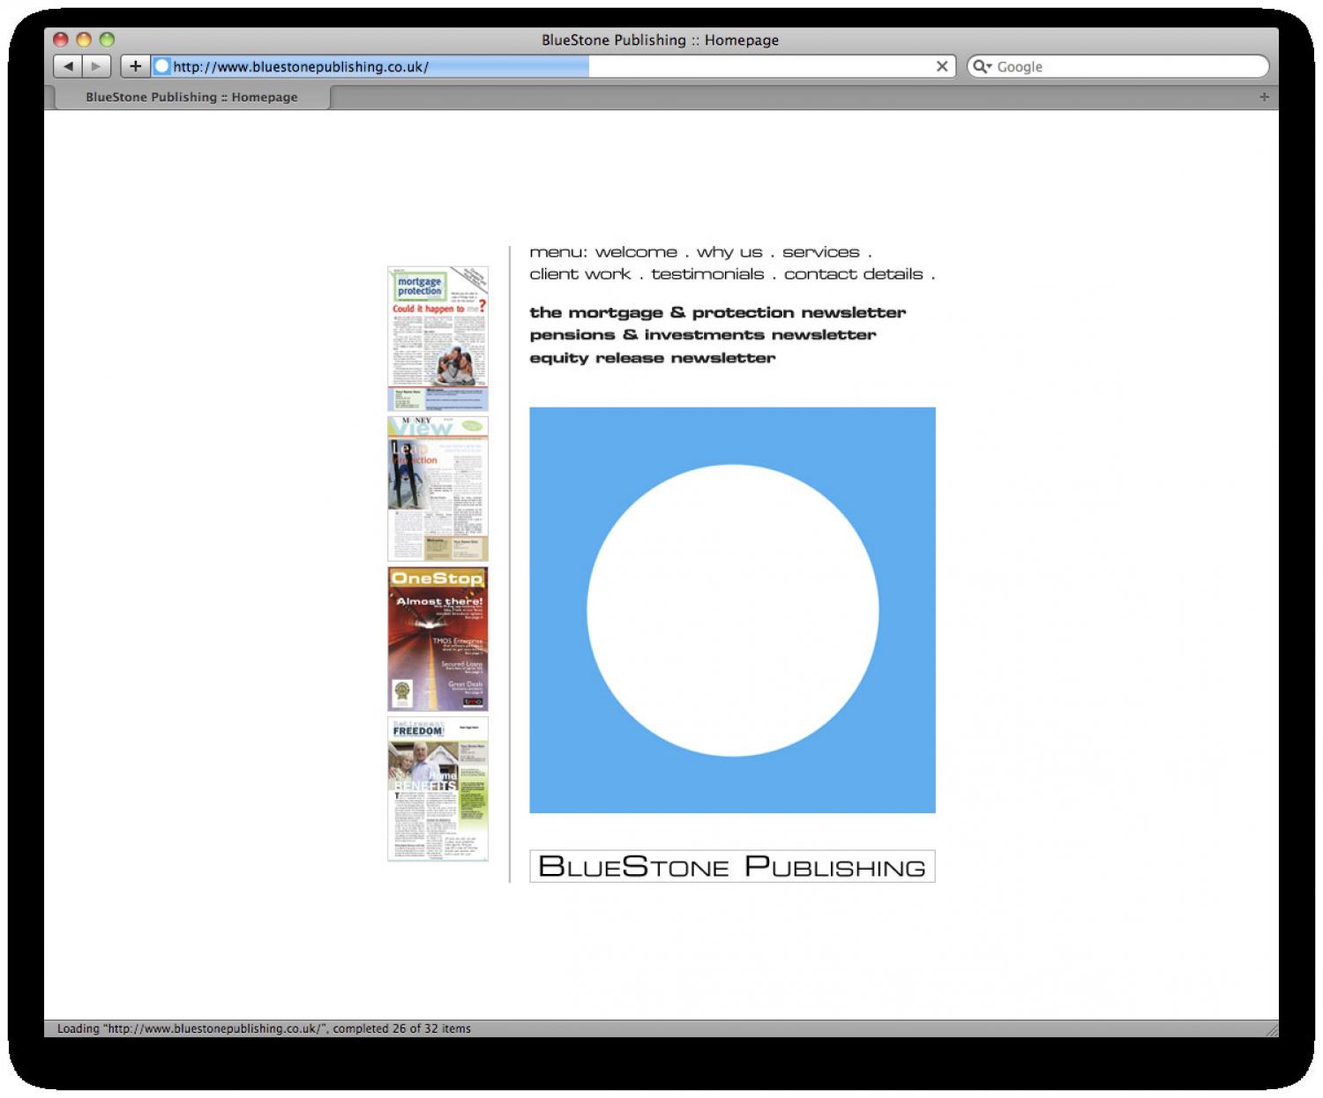The image size is (1323, 1098).
Task: Open the 'why us' menu link
Action: pos(729,252)
